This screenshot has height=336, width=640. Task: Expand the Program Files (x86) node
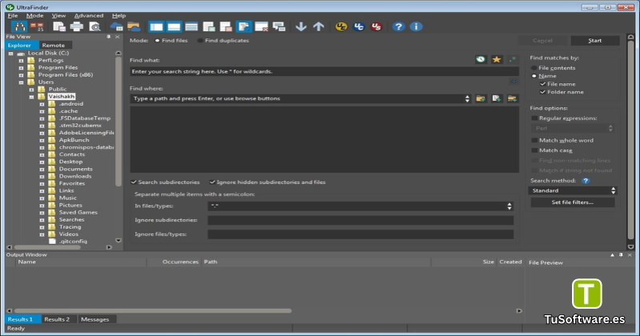pos(22,75)
